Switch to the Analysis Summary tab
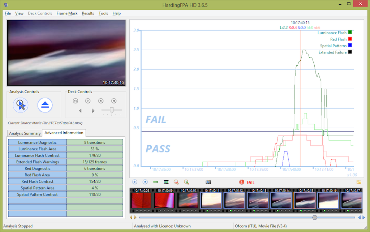Image resolution: width=370 pixels, height=232 pixels. [x=25, y=133]
